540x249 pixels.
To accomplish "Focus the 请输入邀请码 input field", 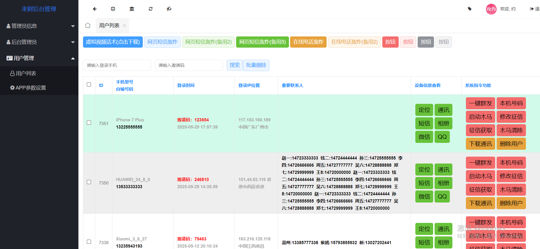I will point(189,65).
